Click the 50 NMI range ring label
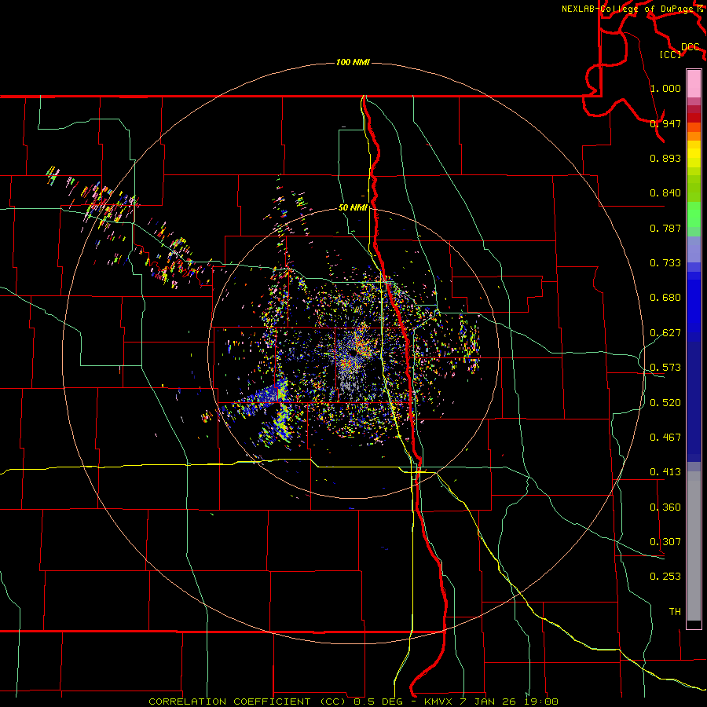 (353, 208)
